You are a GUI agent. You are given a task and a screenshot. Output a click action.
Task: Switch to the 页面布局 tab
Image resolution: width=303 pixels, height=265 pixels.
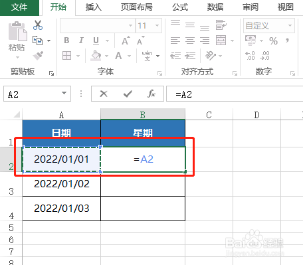(137, 7)
